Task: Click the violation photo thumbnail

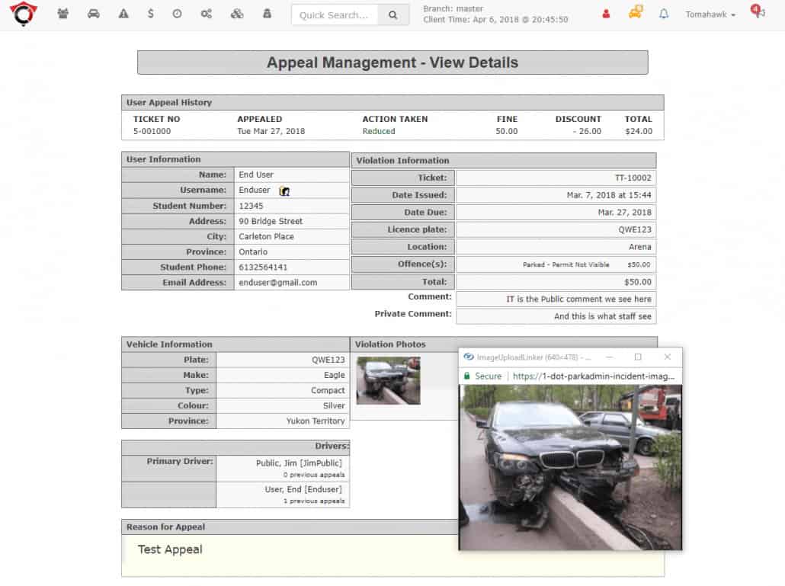Action: [388, 379]
